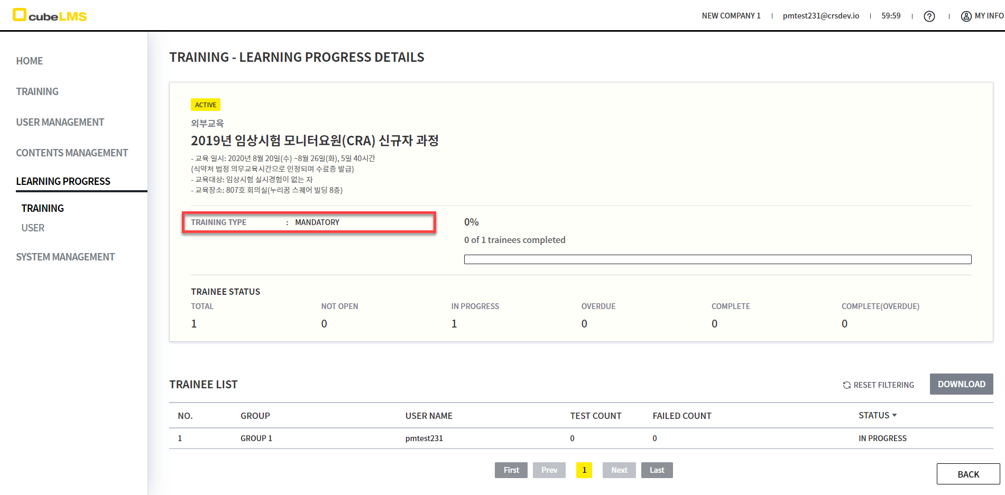Open TRAINING in the main sidebar

click(x=37, y=91)
